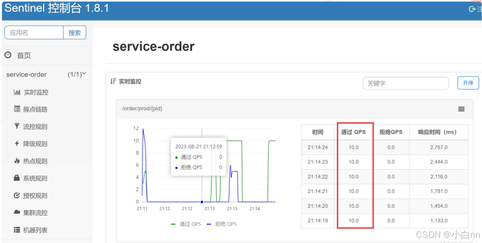Click the 时间 column header
This screenshot has height=243, width=482.
[x=317, y=132]
